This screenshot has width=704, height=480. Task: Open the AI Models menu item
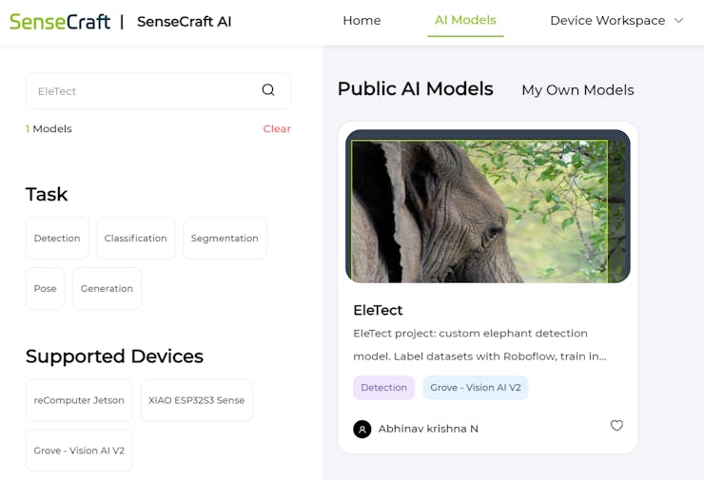click(465, 21)
